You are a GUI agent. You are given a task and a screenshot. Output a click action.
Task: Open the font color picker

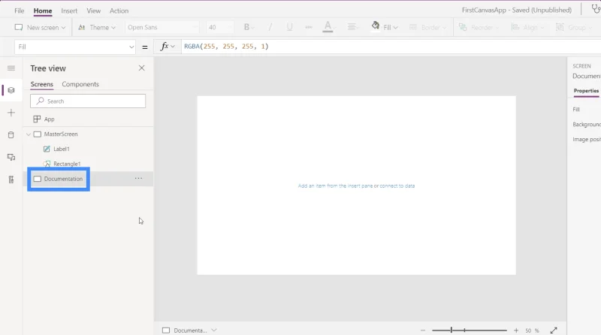[328, 27]
